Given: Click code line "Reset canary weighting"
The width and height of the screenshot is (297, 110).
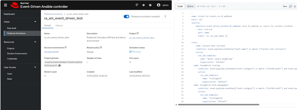Looking at the screenshot, I should pos(216,59).
